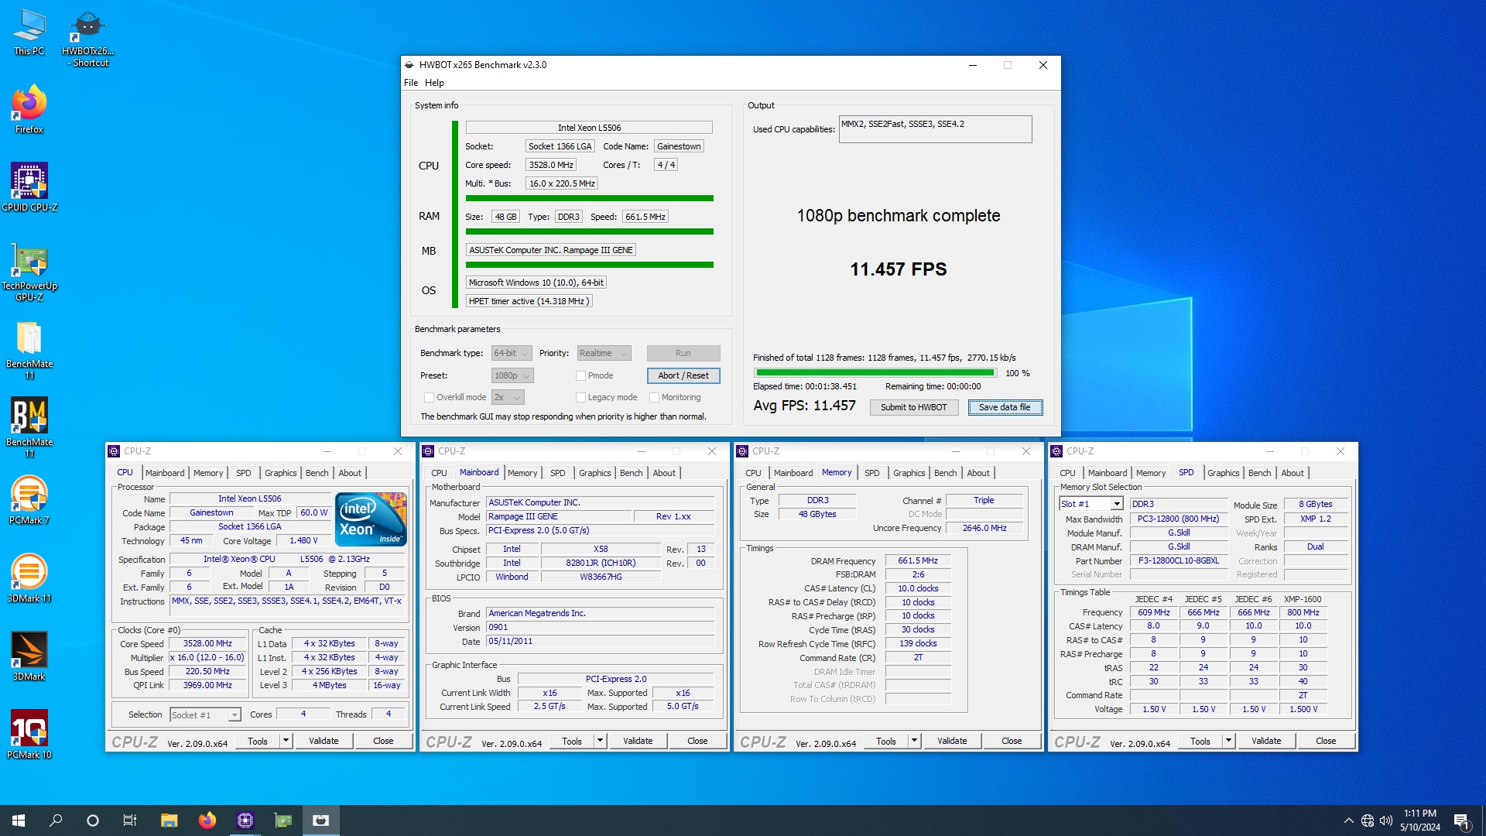Open Cortana circle on taskbar
This screenshot has width=1486, height=836.
click(93, 821)
